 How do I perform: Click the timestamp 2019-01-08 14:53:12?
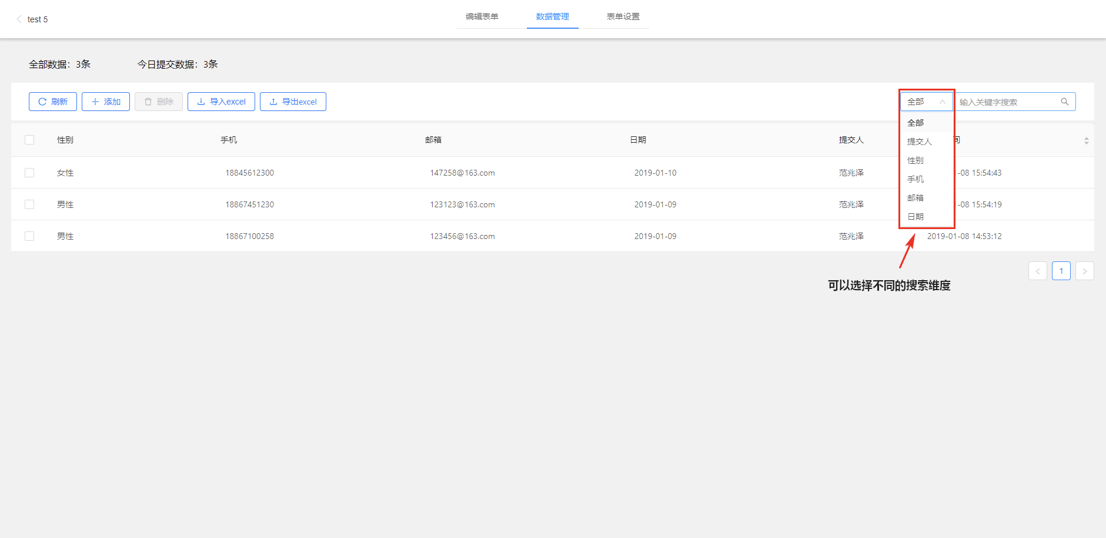point(964,236)
